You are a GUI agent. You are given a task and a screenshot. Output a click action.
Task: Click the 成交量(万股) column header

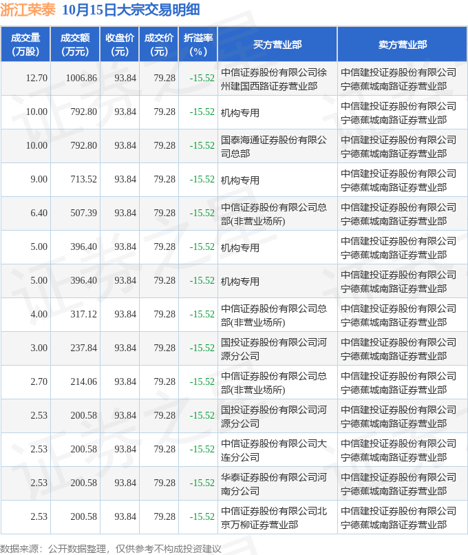coord(25,44)
